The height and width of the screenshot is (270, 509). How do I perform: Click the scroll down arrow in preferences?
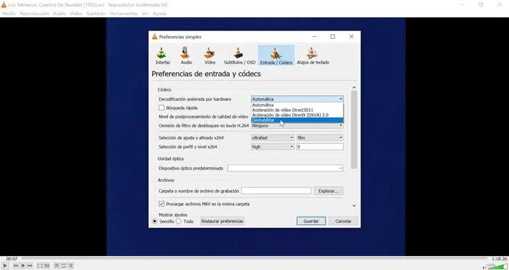click(x=354, y=205)
